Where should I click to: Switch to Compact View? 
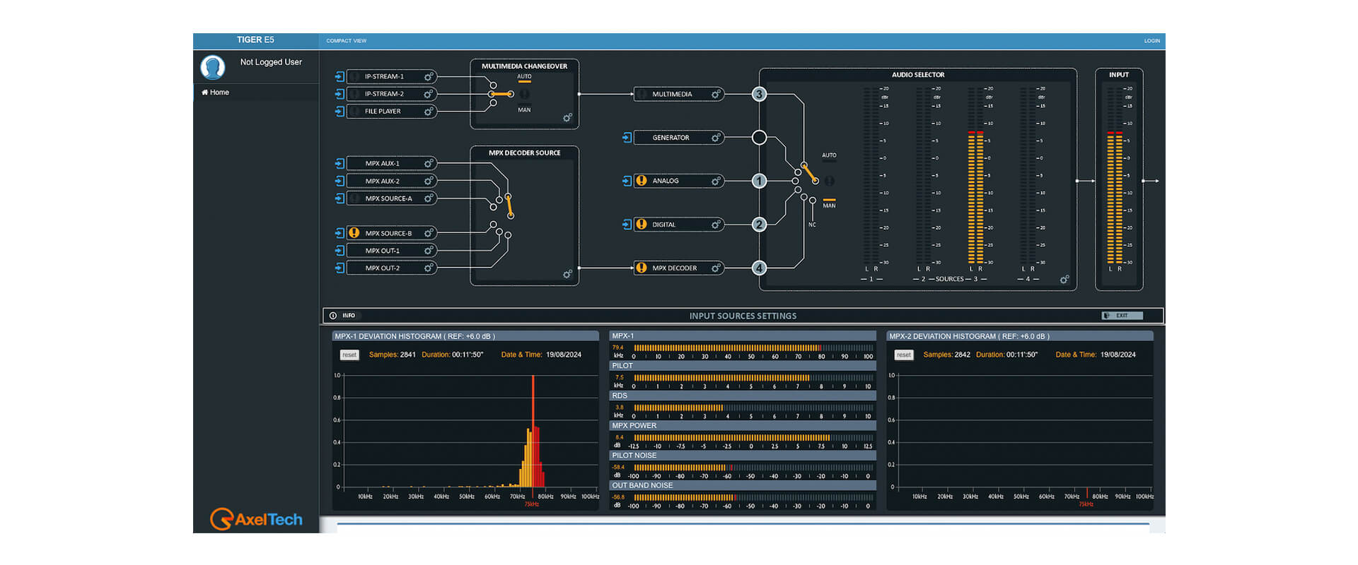(x=346, y=41)
